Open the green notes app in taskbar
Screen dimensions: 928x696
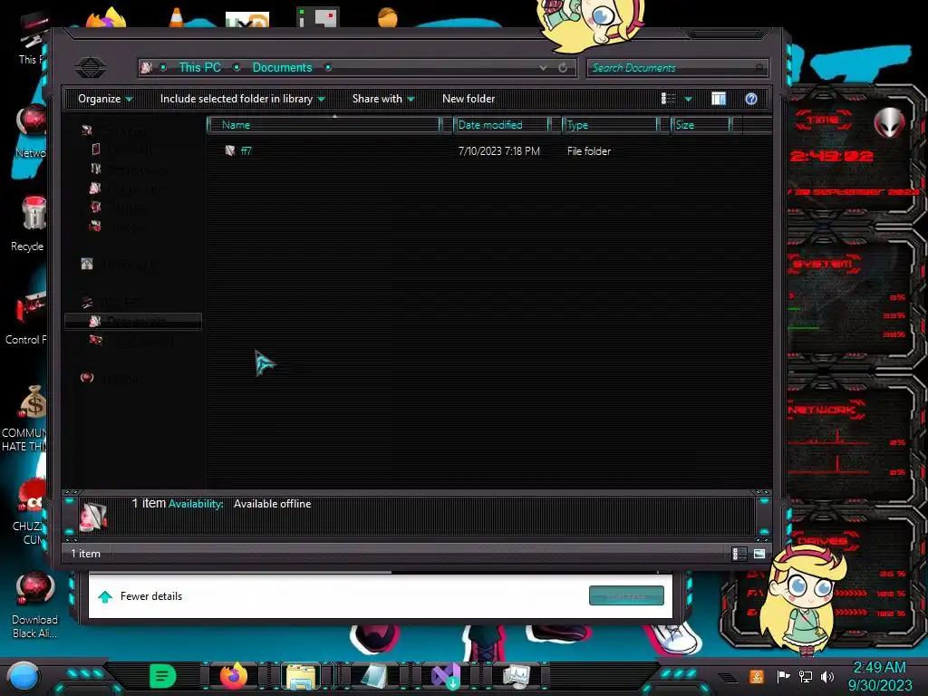point(162,676)
